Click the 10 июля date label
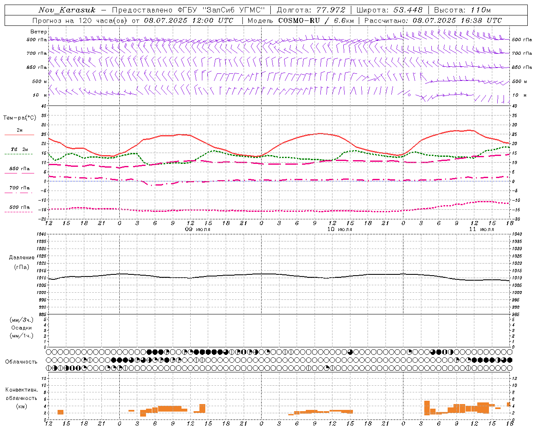The width and height of the screenshot is (534, 427). 340,229
